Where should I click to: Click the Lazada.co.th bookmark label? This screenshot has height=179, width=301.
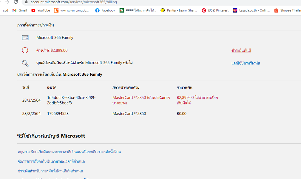click(254, 10)
